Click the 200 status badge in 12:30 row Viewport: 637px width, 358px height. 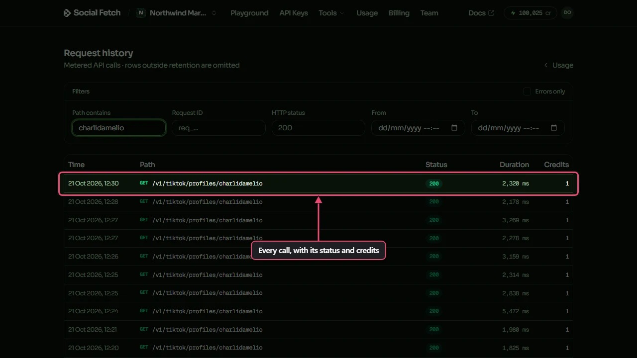[434, 183]
